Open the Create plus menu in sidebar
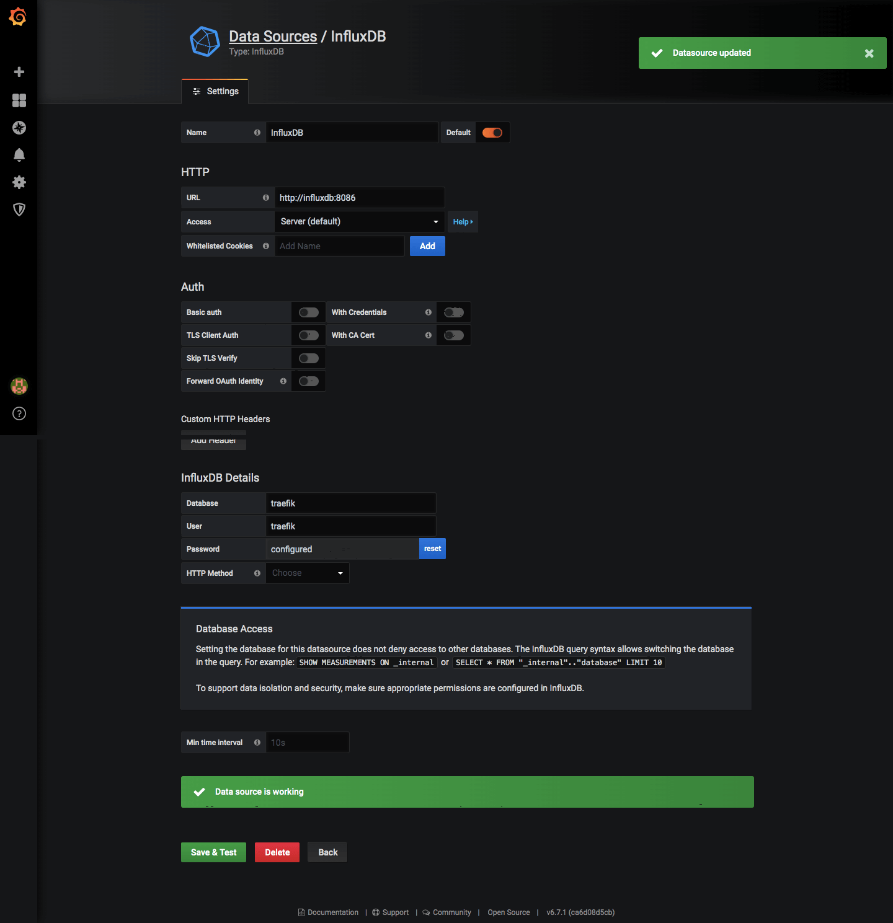This screenshot has height=923, width=893. (19, 72)
